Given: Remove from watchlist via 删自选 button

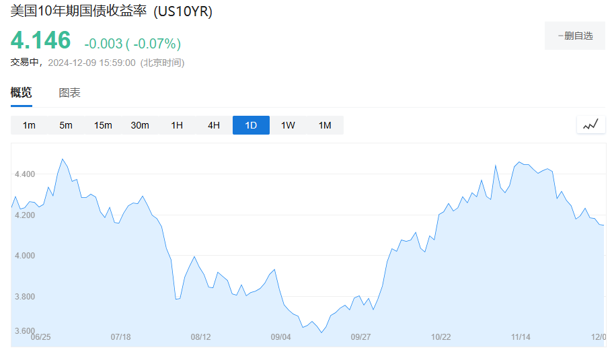Looking at the screenshot, I should (x=575, y=36).
